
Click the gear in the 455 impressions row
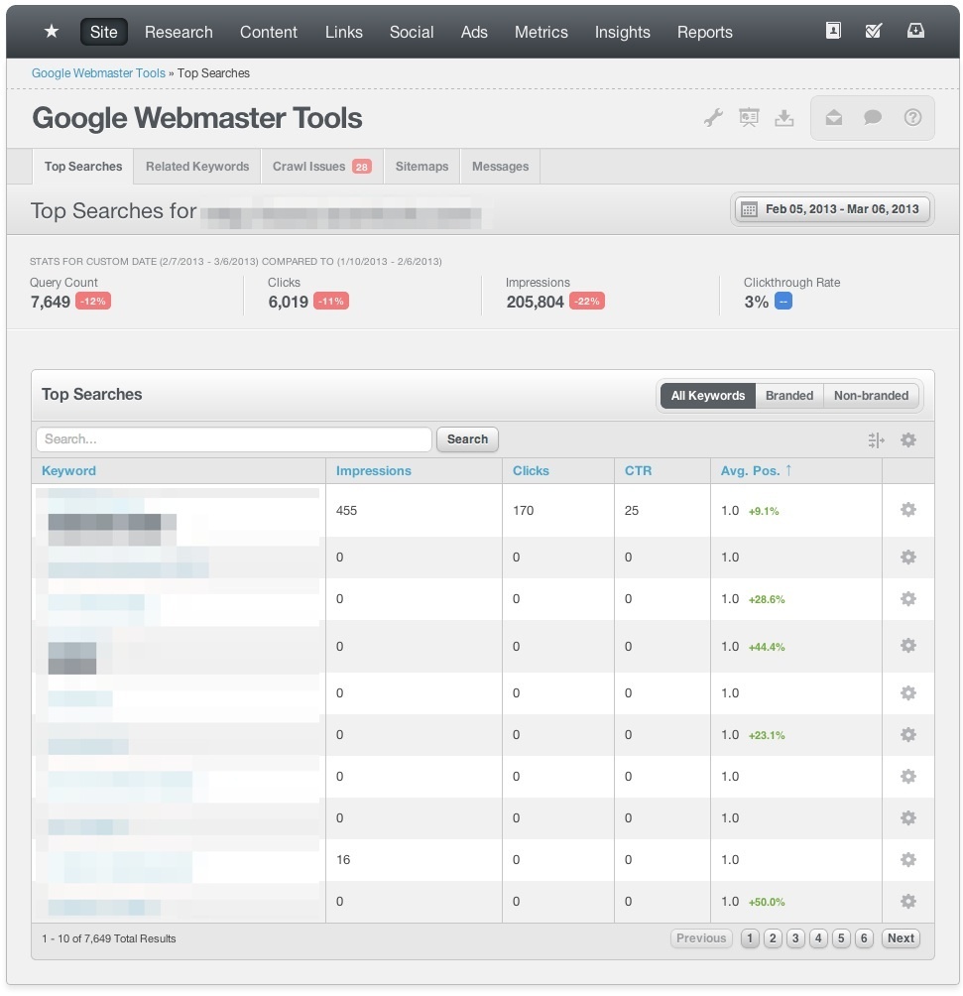(908, 510)
